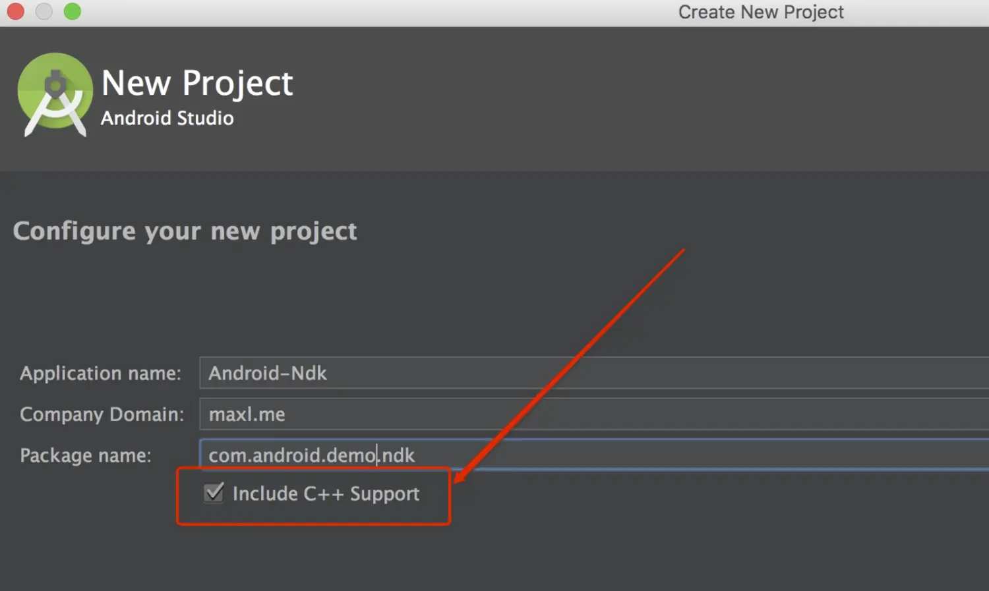This screenshot has height=591, width=989.
Task: Click the Include C++ Support label text
Action: [326, 493]
